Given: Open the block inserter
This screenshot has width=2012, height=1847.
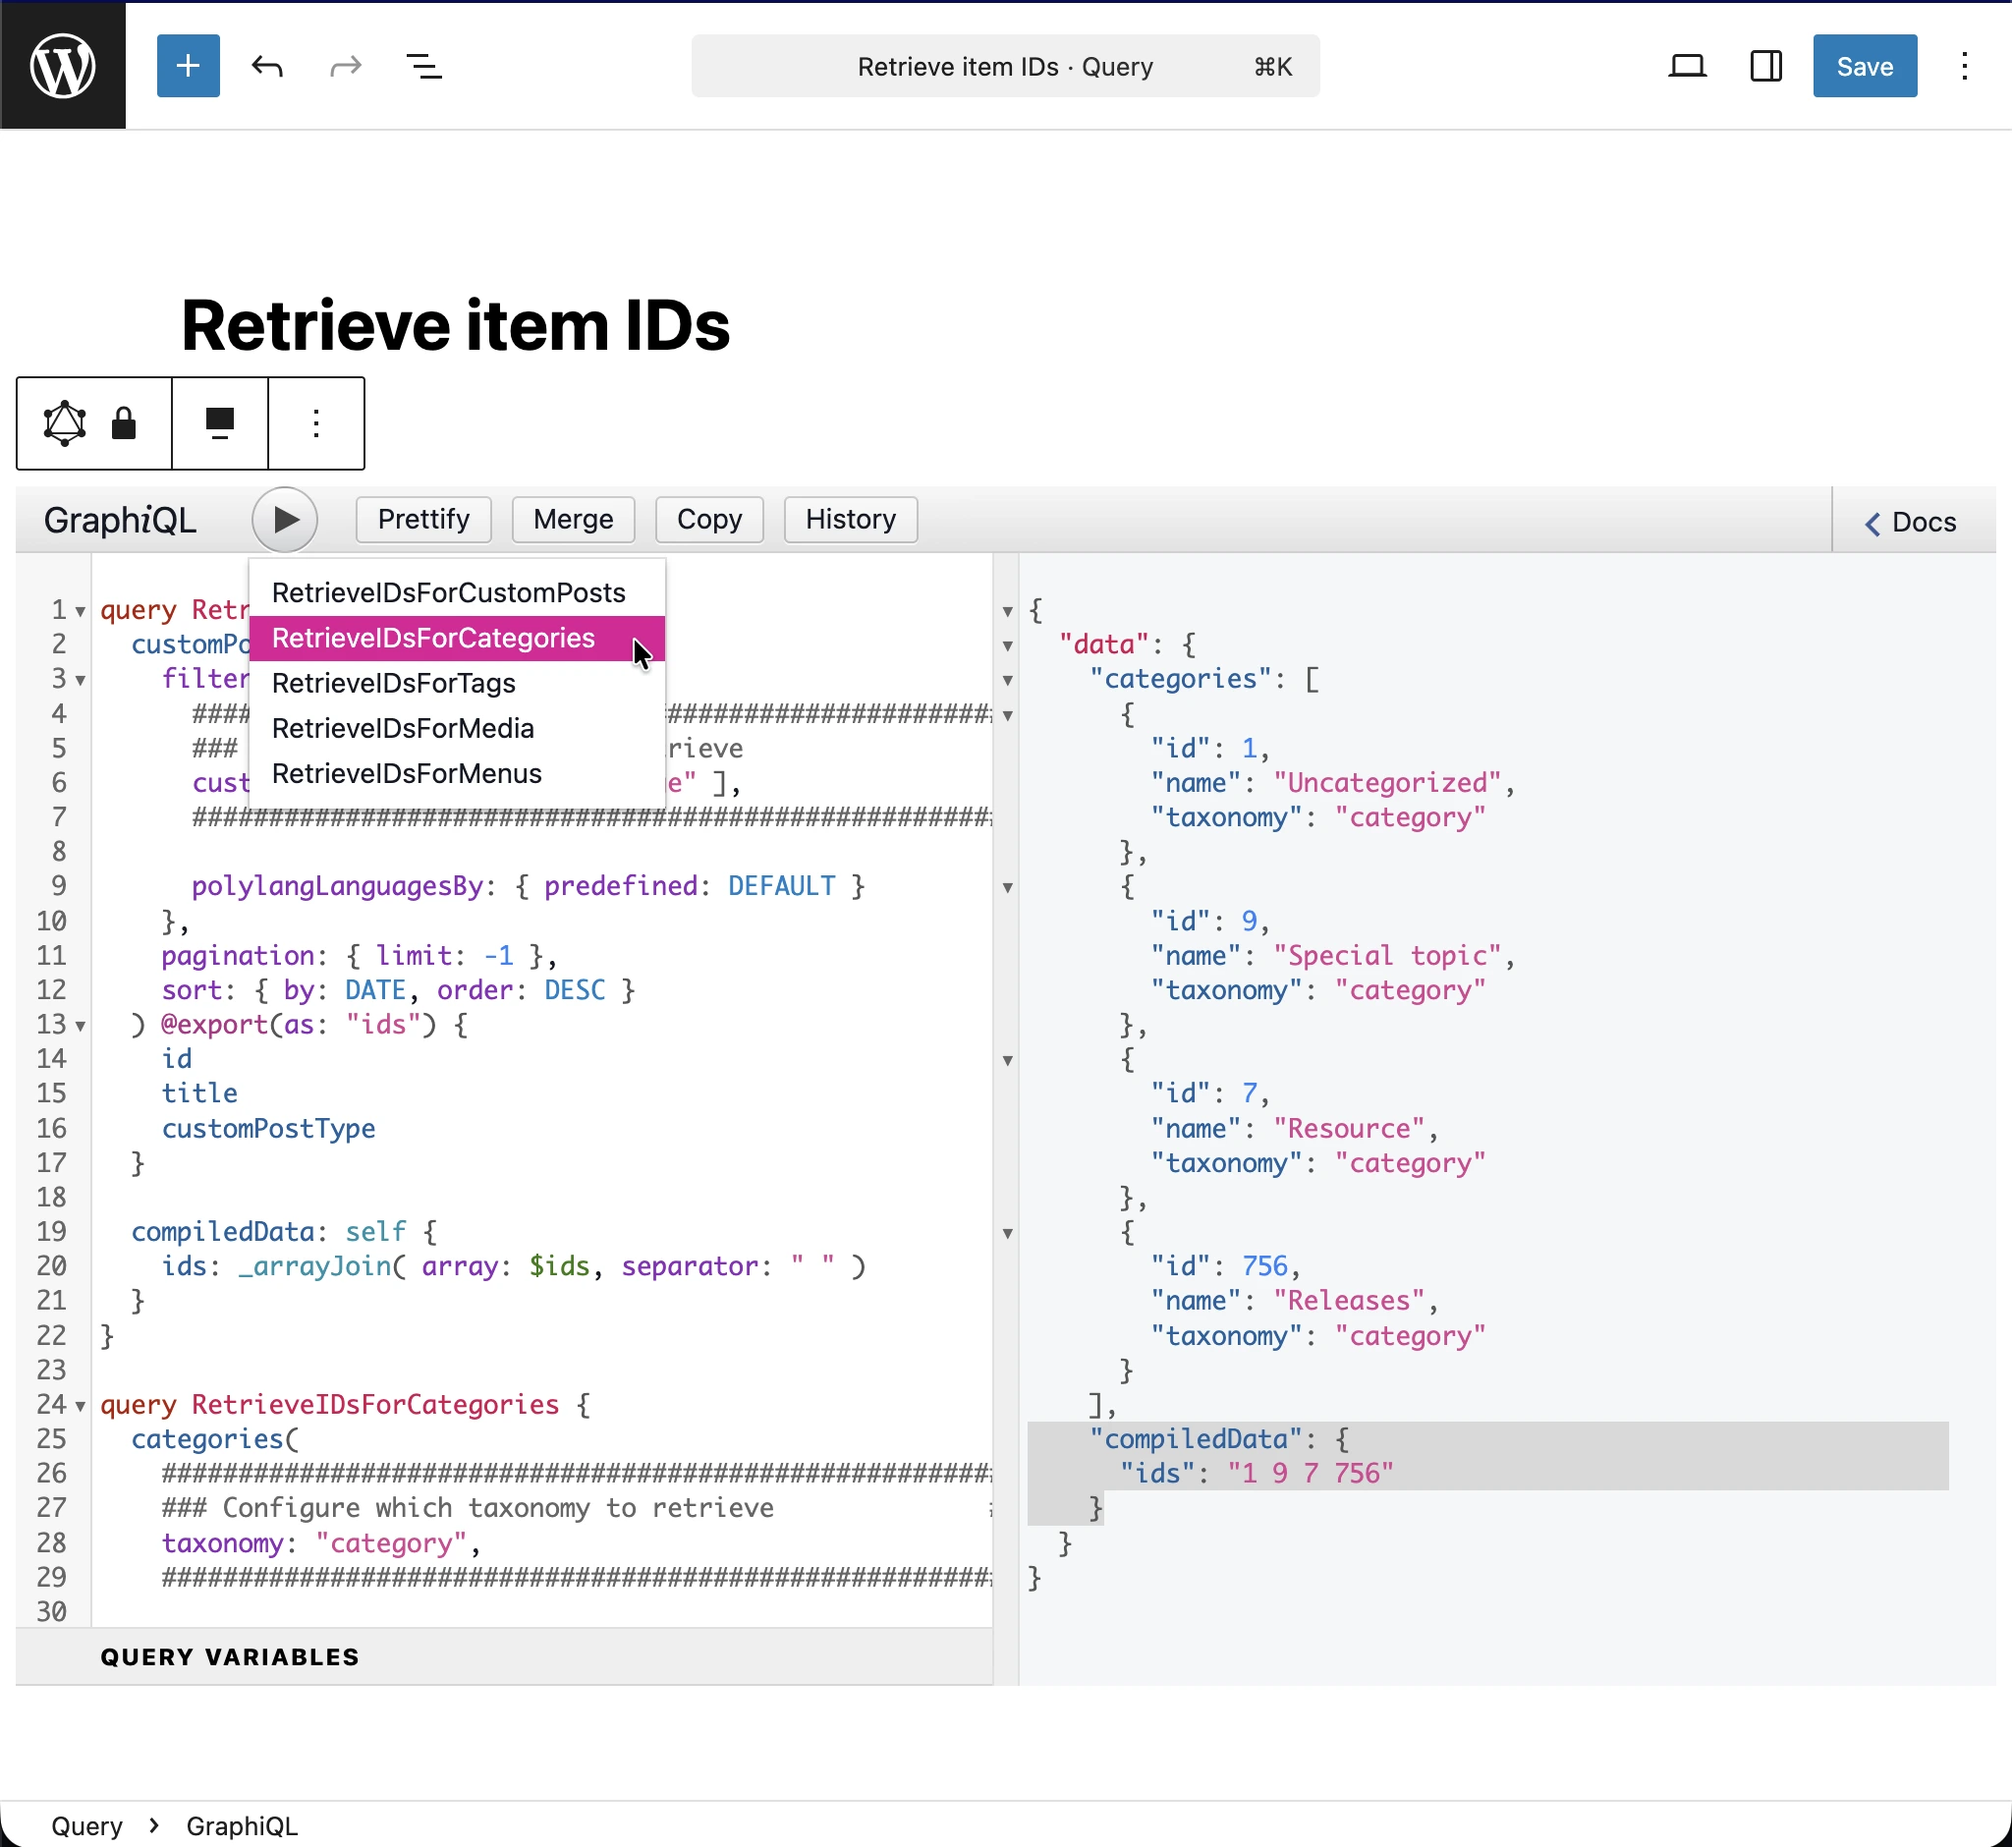Looking at the screenshot, I should (x=188, y=66).
